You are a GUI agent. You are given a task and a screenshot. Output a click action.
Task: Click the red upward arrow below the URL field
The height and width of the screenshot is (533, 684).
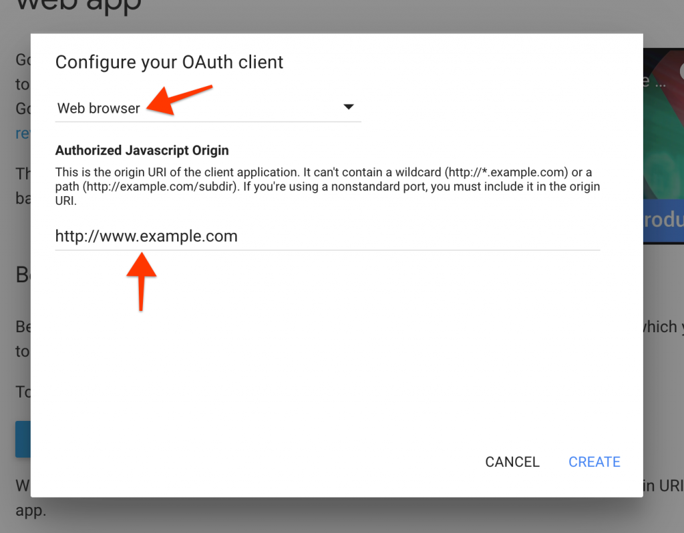pos(142,282)
